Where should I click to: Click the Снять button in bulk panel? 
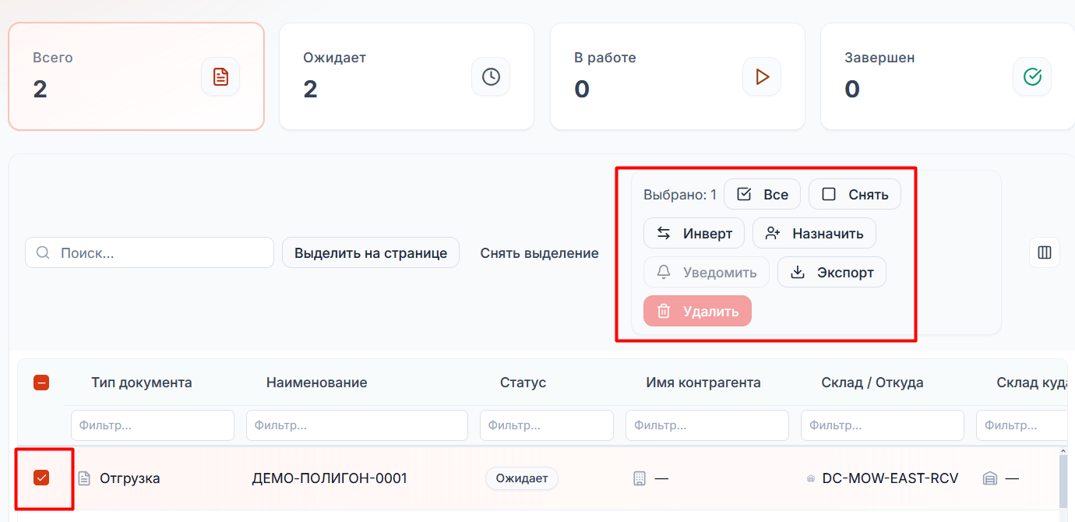pos(855,194)
